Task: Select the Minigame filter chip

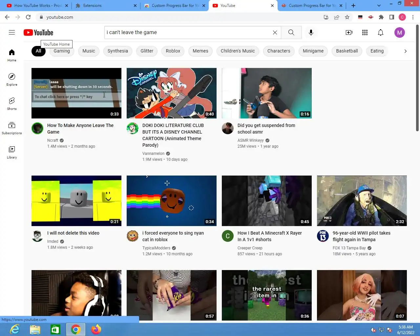Action: pos(313,51)
